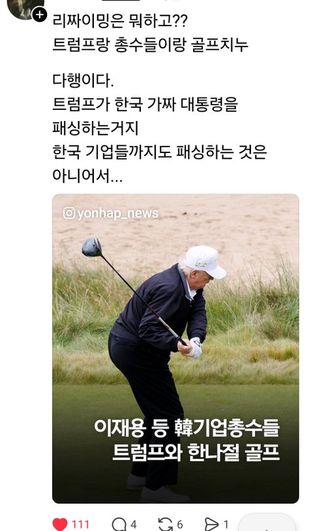
Task: Tap the Instagram logo in the image watermark
Action: pyautogui.click(x=69, y=213)
